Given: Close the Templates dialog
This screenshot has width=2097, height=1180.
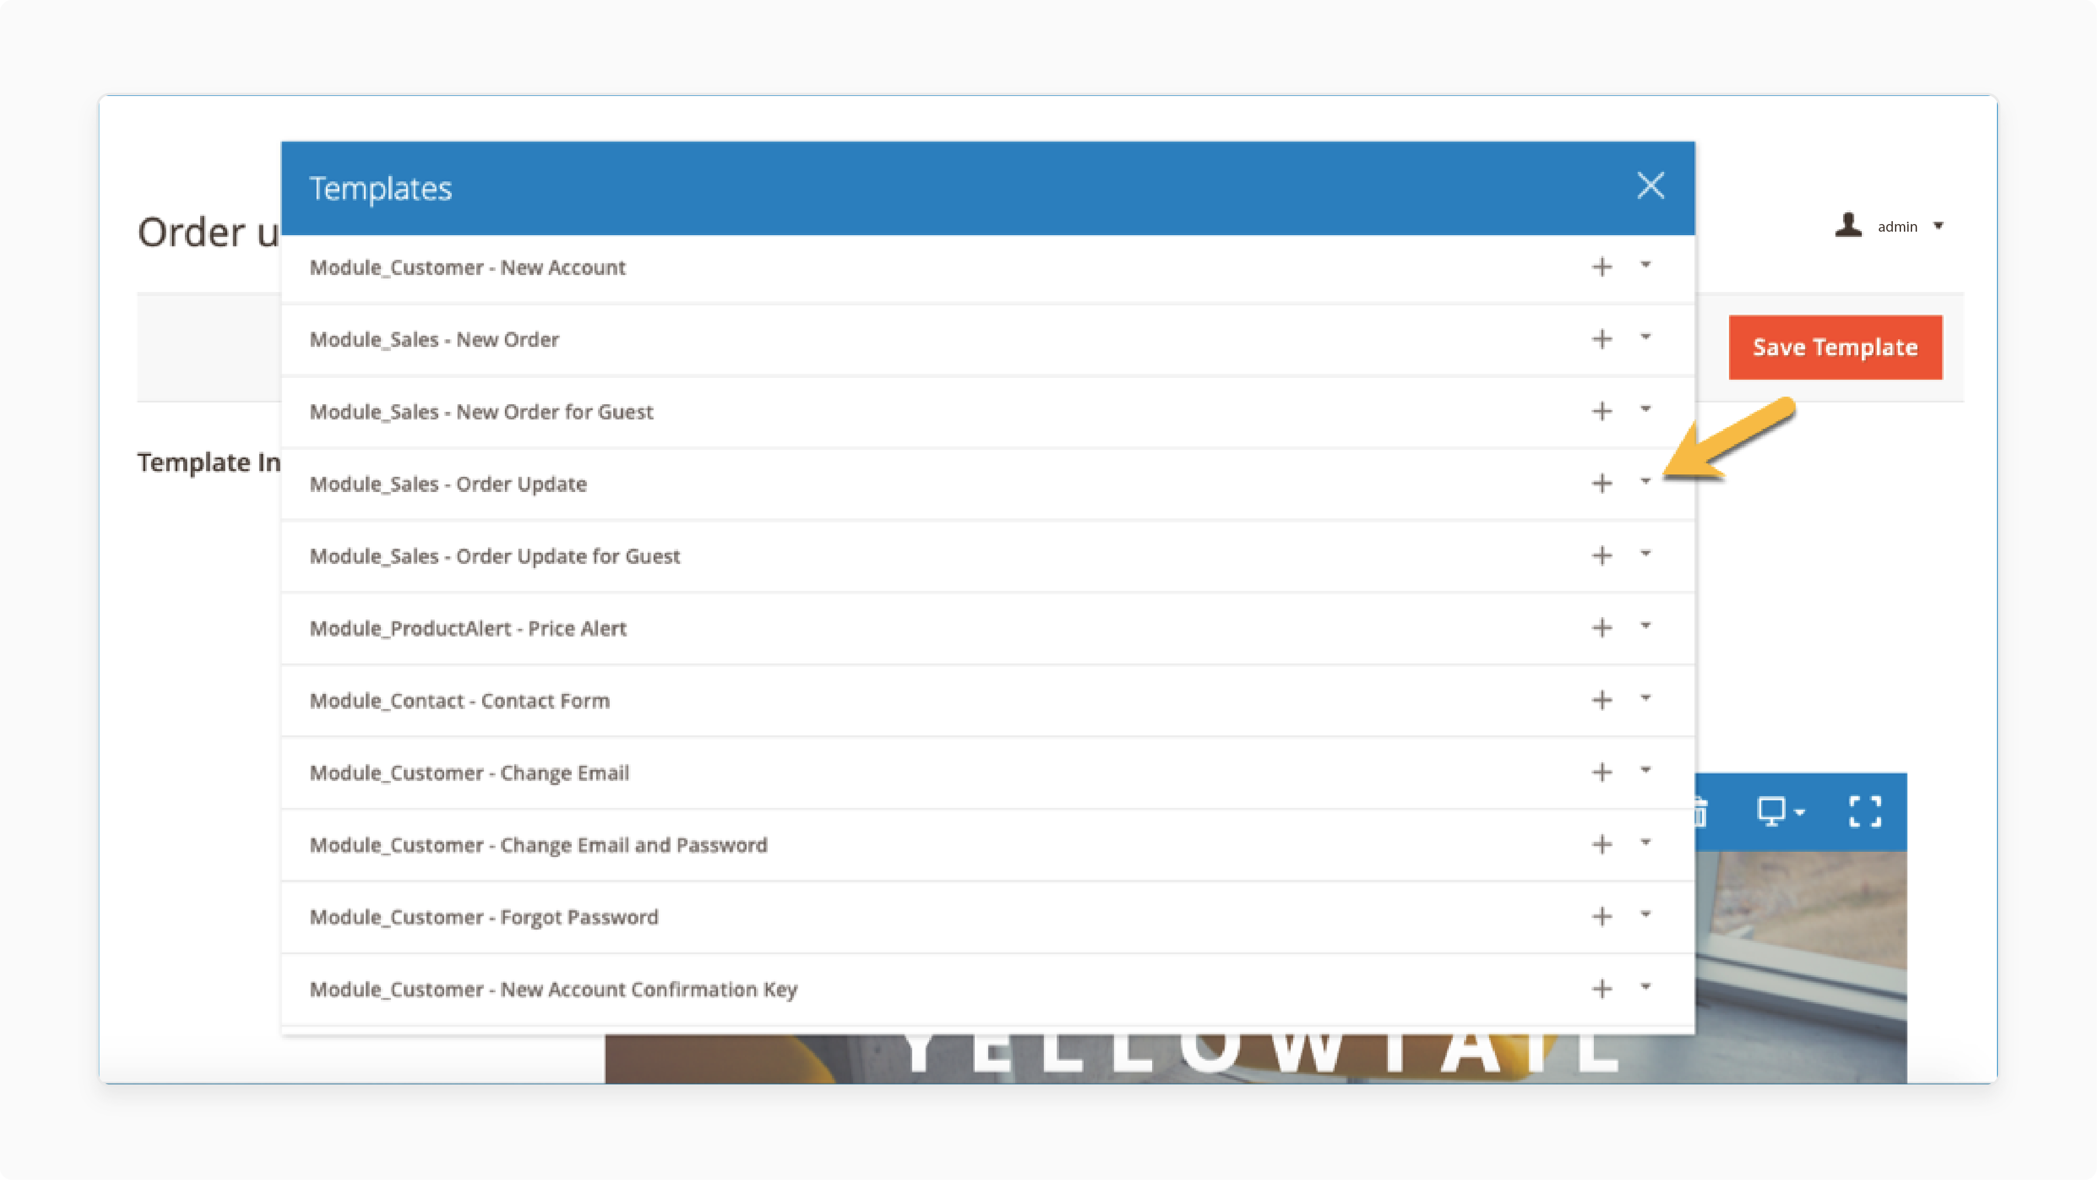Looking at the screenshot, I should click(x=1650, y=185).
